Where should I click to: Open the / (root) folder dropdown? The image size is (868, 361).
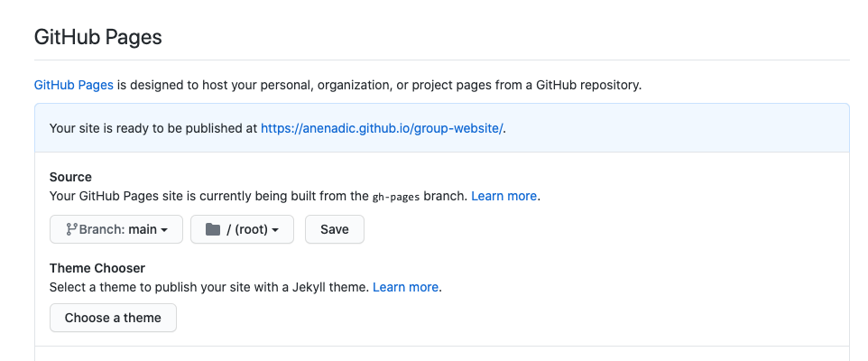point(242,229)
